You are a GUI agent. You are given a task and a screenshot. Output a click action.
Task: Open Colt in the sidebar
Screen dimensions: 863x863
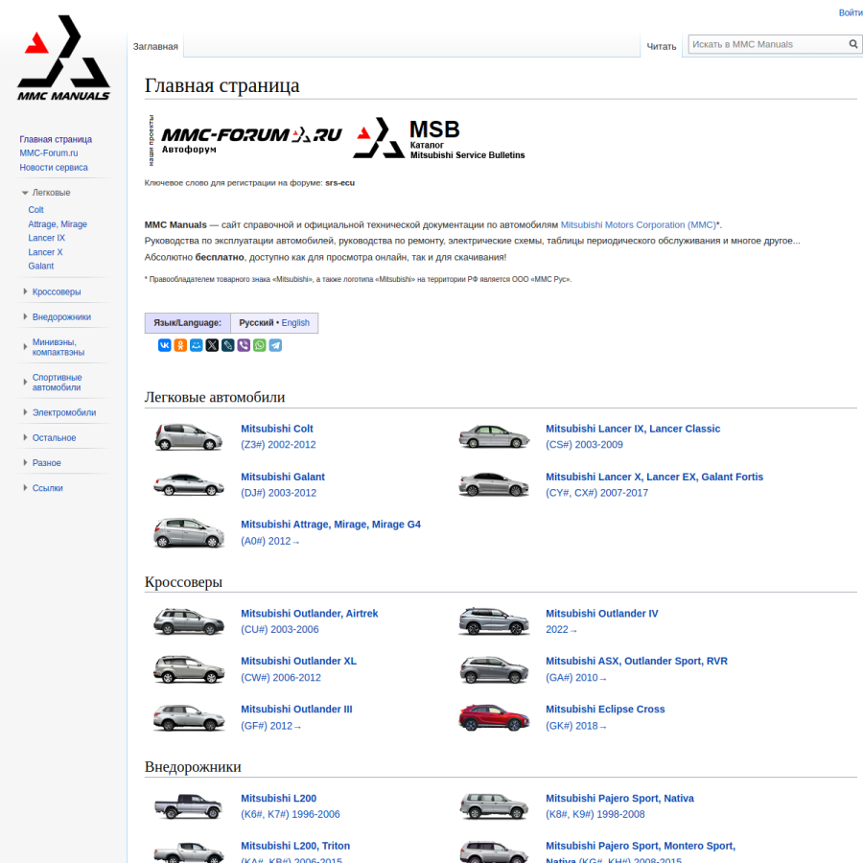35,210
